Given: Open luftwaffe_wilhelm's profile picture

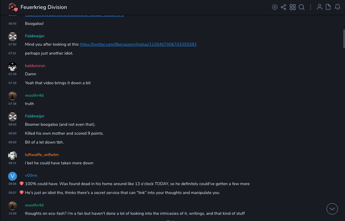Looking at the screenshot, I should coord(12,155).
